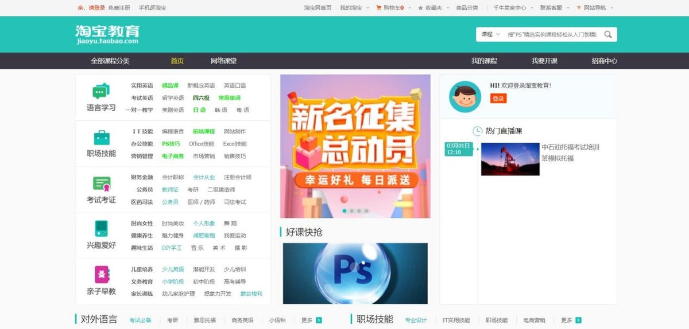Click the 热门直播课 clock icon

click(477, 131)
